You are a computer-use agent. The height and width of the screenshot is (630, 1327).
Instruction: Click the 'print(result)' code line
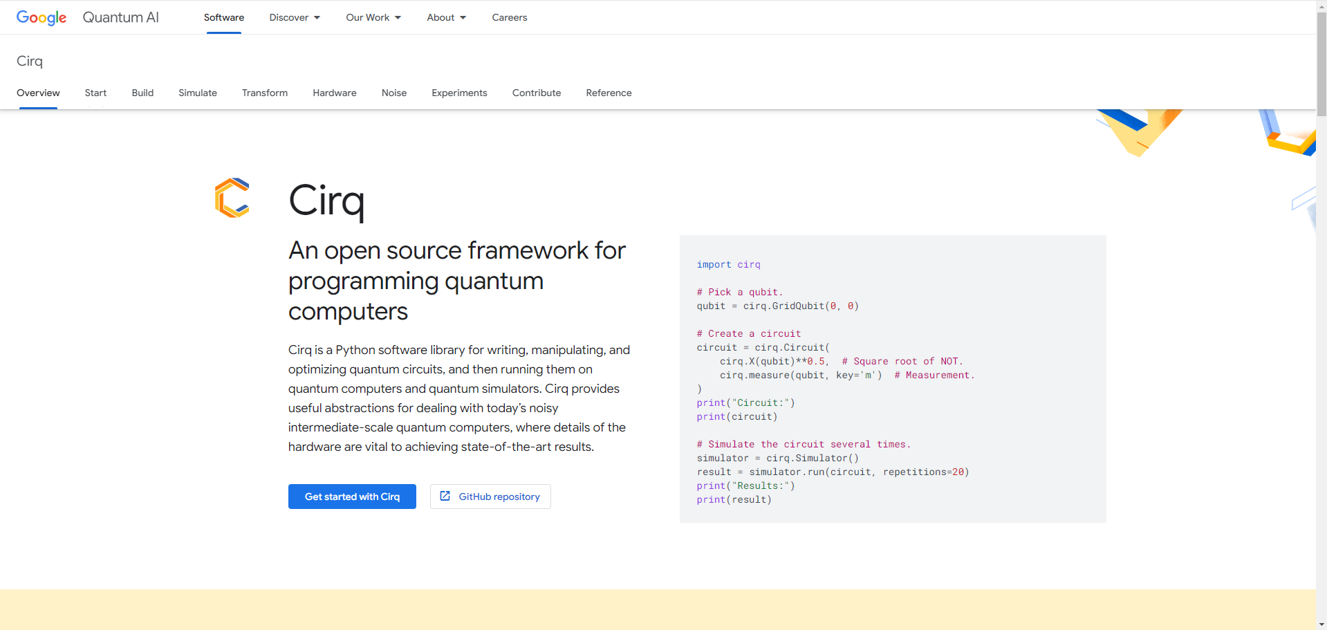(734, 499)
